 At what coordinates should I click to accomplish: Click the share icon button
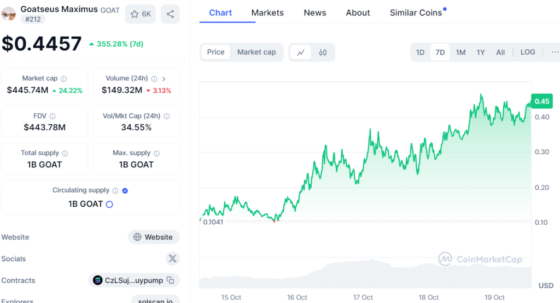(x=170, y=14)
